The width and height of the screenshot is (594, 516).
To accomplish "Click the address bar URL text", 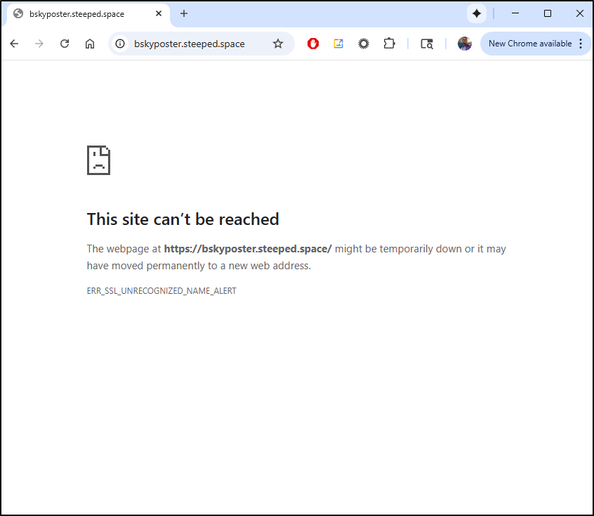I will click(x=190, y=44).
